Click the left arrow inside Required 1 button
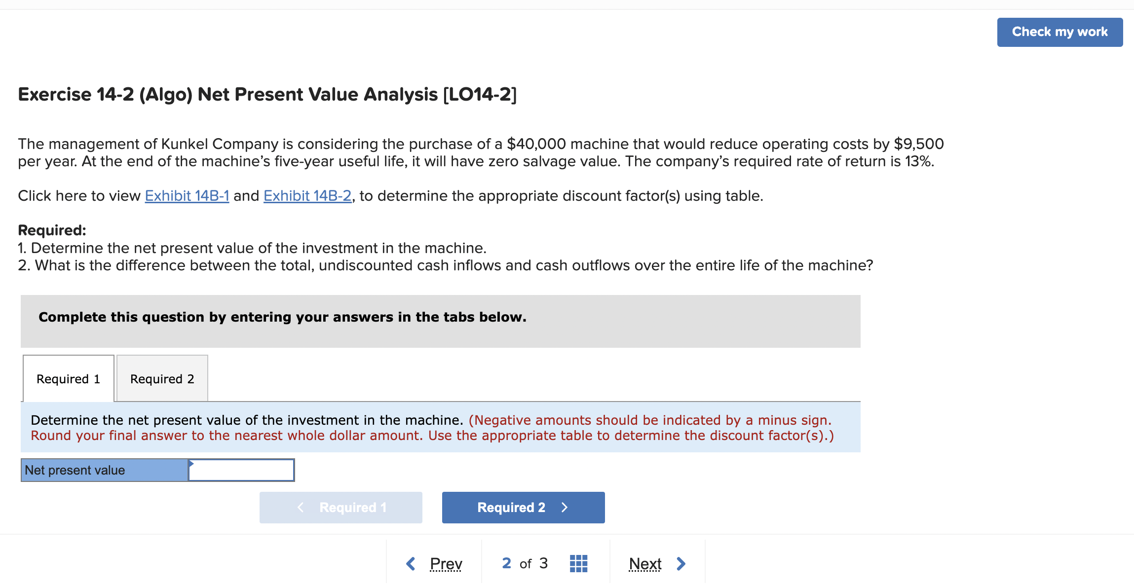The image size is (1134, 588). tap(301, 507)
